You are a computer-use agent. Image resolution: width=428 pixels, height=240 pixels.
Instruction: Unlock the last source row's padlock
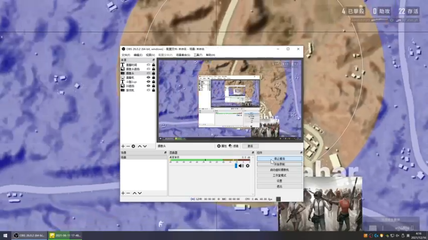pyautogui.click(x=154, y=90)
